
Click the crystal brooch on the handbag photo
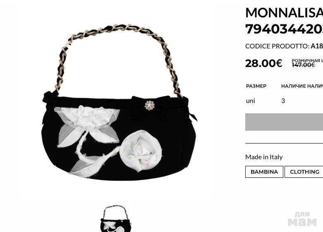(150, 105)
